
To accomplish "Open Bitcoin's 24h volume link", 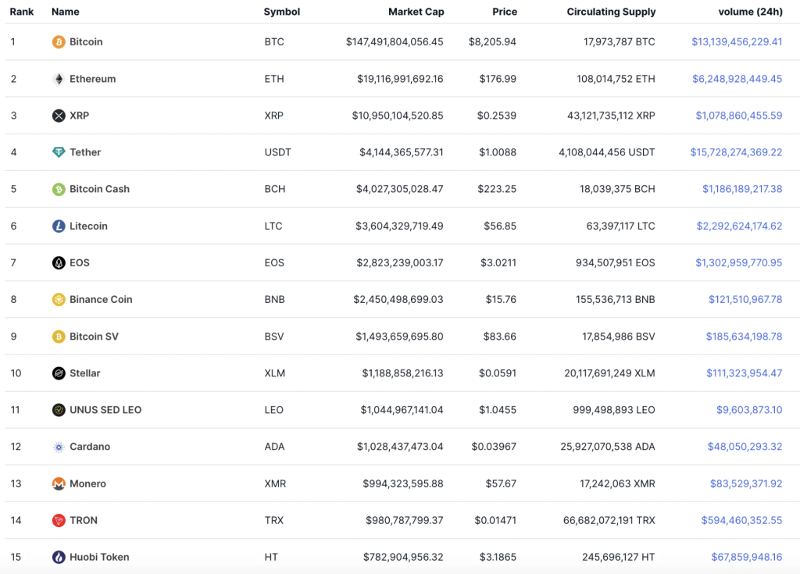I will (x=736, y=42).
